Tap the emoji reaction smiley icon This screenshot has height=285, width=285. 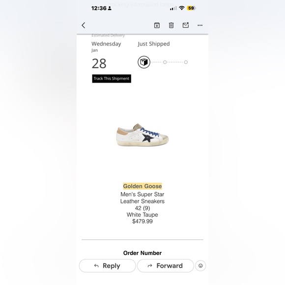pos(200,266)
